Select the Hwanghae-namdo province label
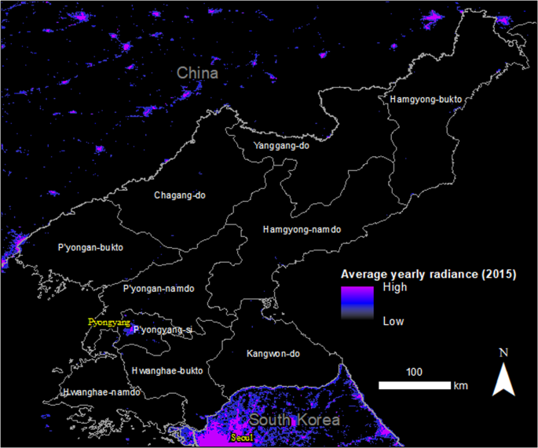The width and height of the screenshot is (538, 448). [x=101, y=392]
